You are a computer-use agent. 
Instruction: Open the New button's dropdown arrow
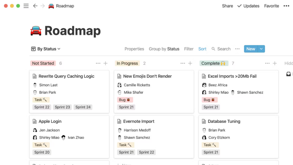point(262,49)
